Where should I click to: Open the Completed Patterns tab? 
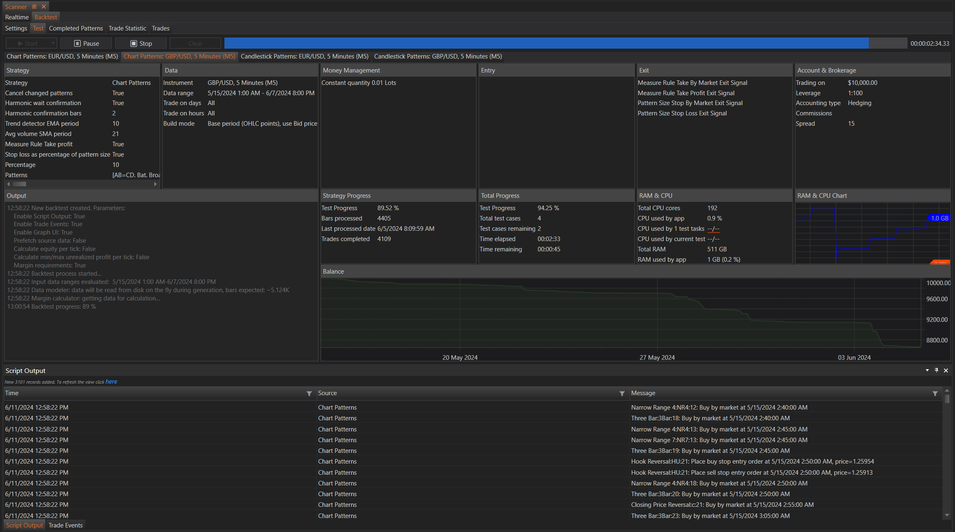(76, 28)
